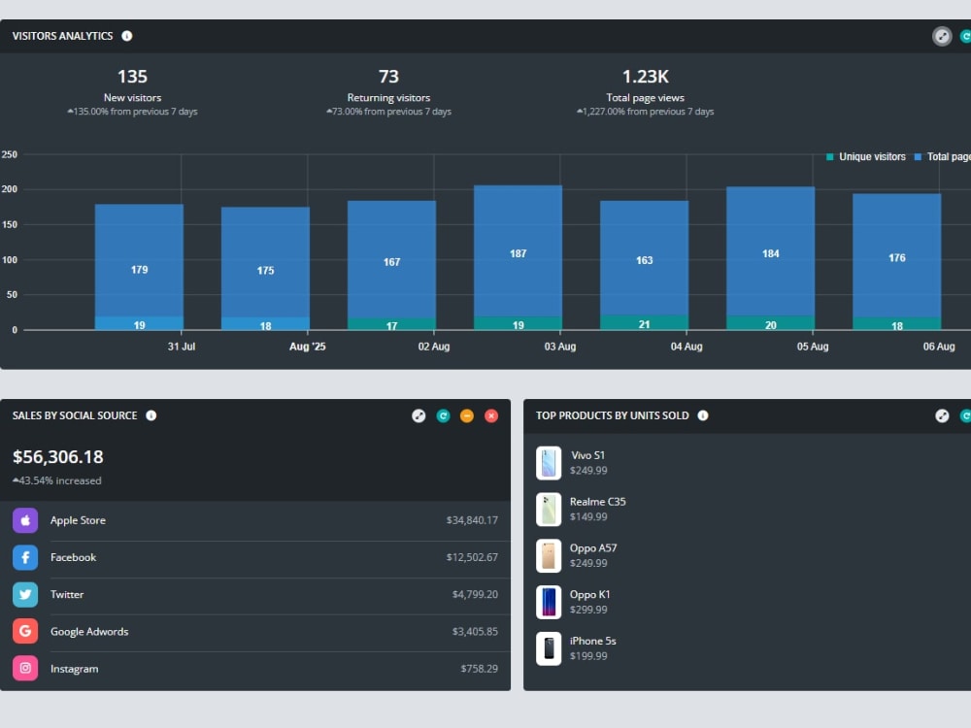Select the Google Adwords row label
The width and height of the screenshot is (971, 728).
coord(89,632)
